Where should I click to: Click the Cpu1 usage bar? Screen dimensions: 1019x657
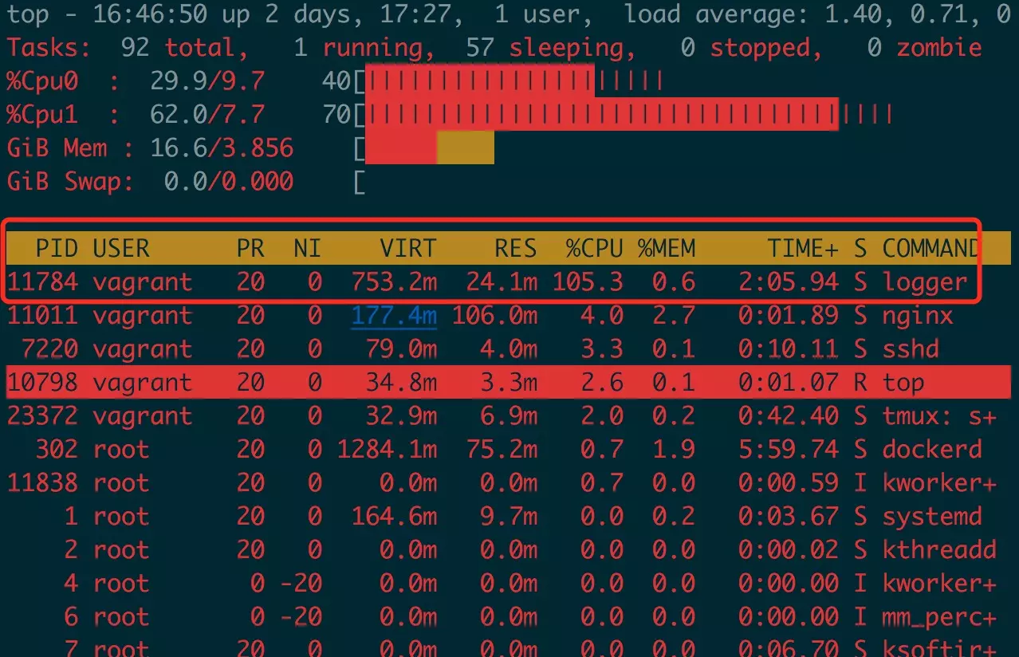pos(624,115)
